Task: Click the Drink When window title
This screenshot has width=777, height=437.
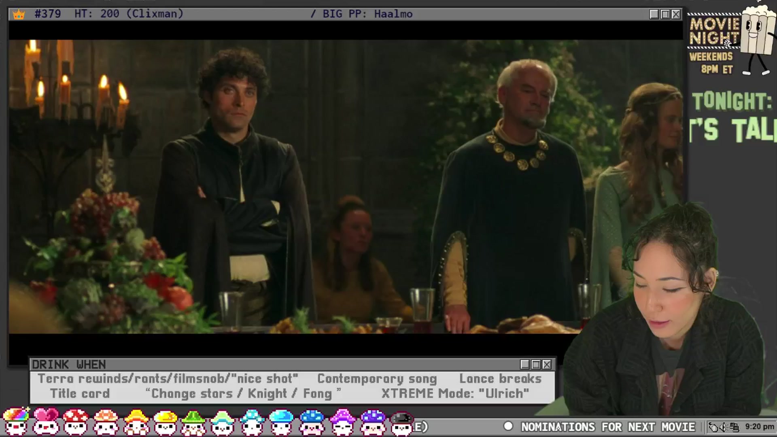Action: click(x=69, y=365)
